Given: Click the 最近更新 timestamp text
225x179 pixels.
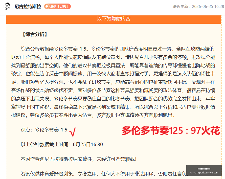Looking at the screenshot, I should pyautogui.click(x=198, y=7).
